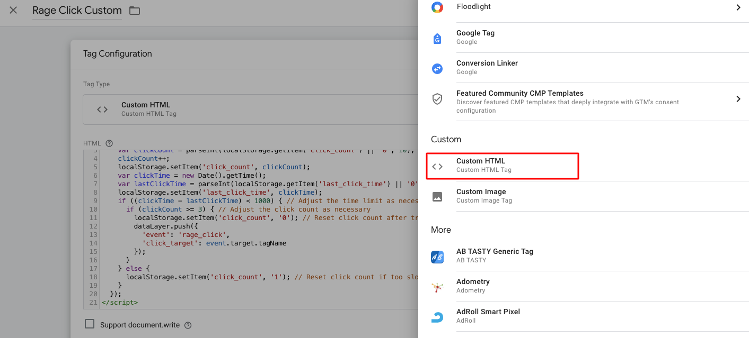The width and height of the screenshot is (749, 338).
Task: Click the Custom Image picture icon
Action: (x=437, y=197)
